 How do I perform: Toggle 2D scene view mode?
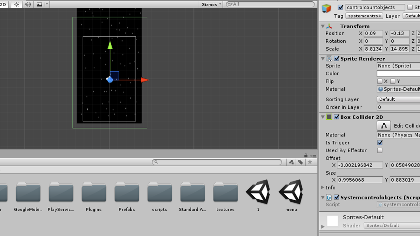click(3, 4)
